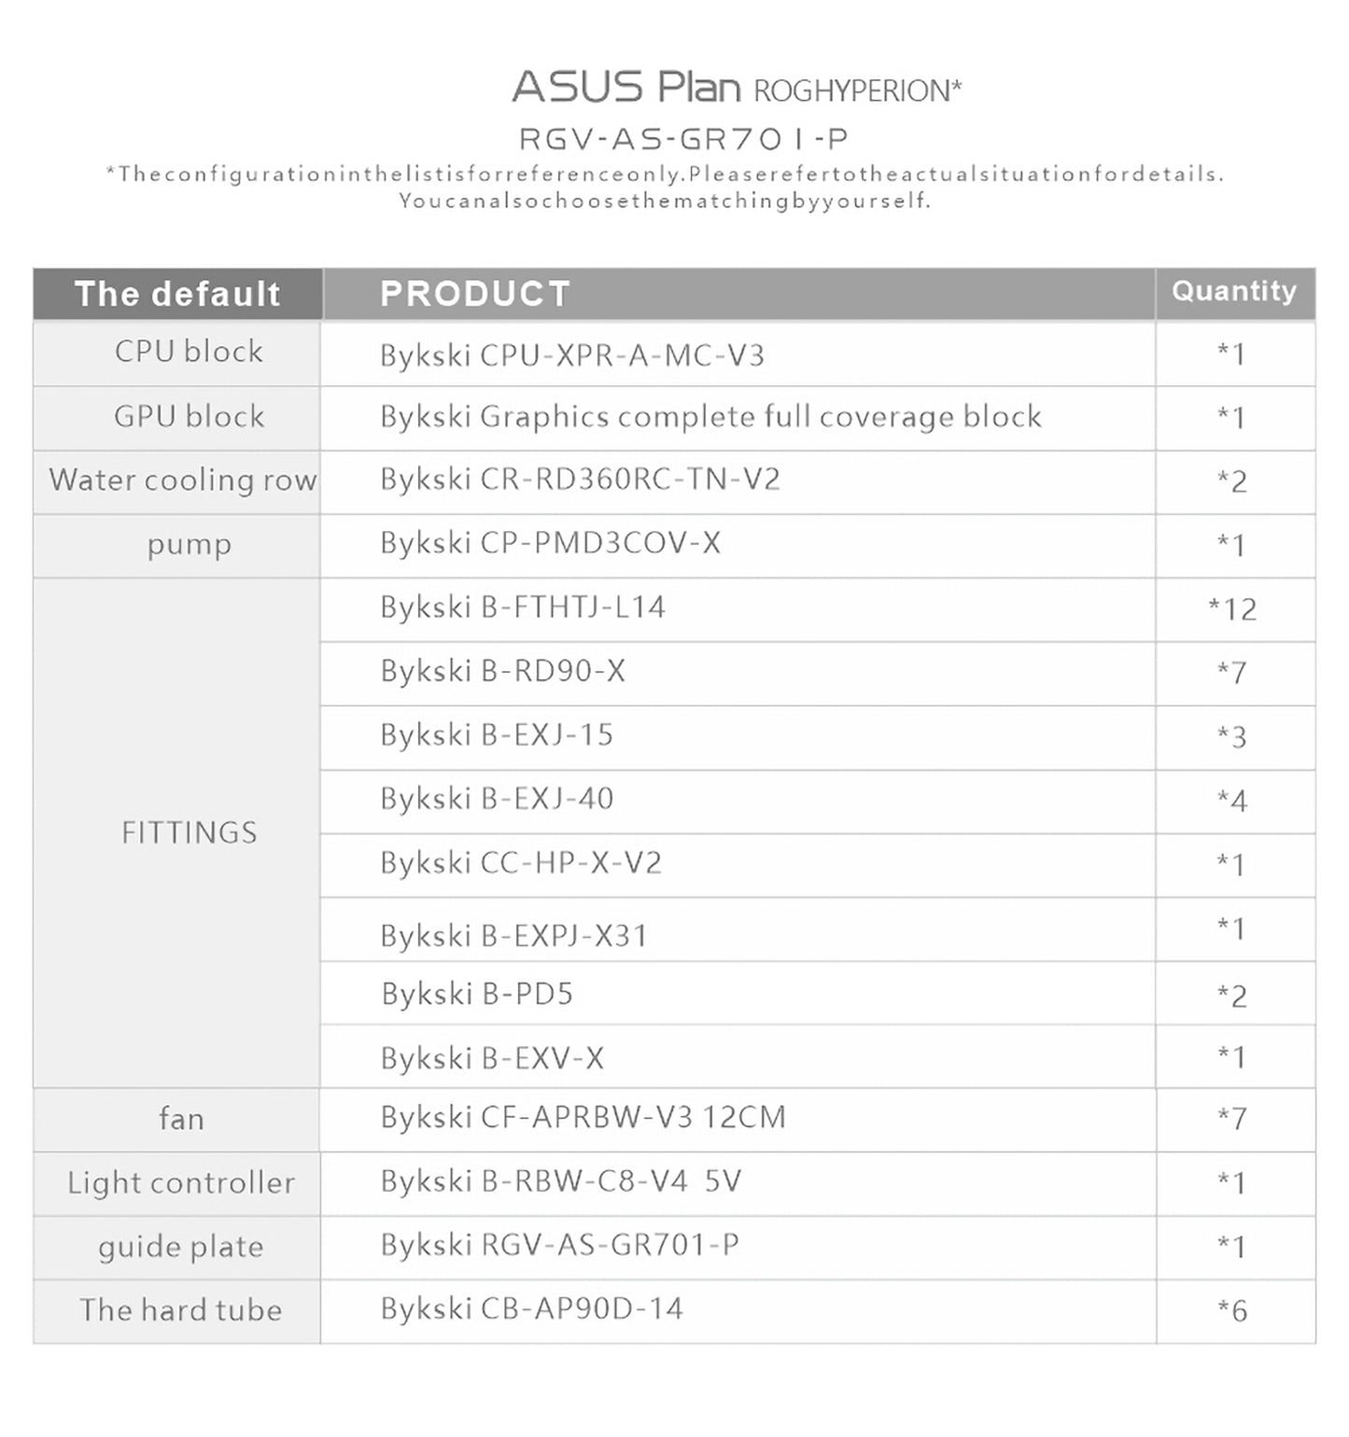This screenshot has width=1349, height=1437.
Task: Select Bykski CB-AP90D-14 hard tube entry
Action: pyautogui.click(x=531, y=1309)
